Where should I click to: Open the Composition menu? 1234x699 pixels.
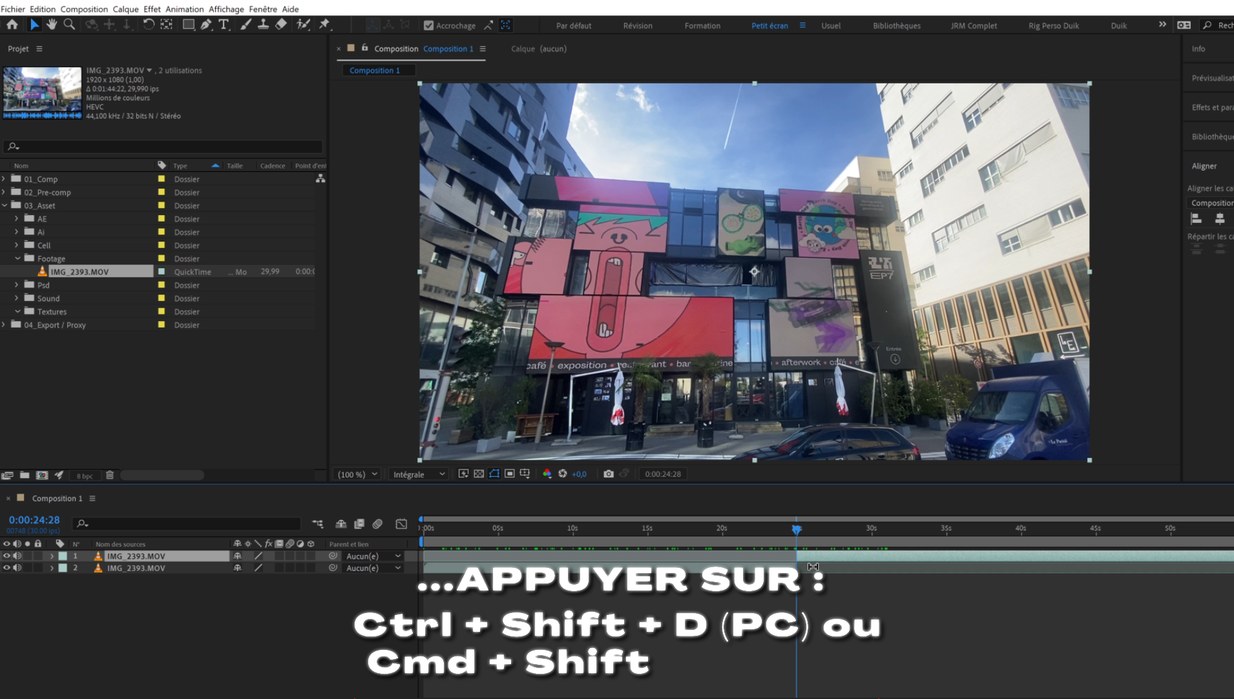tap(84, 9)
